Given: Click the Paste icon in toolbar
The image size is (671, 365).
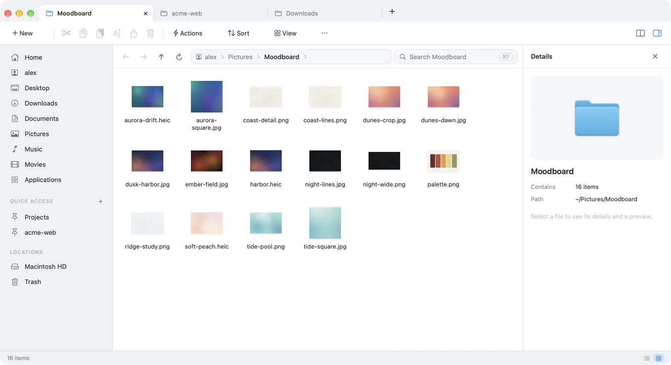Looking at the screenshot, I should [100, 33].
